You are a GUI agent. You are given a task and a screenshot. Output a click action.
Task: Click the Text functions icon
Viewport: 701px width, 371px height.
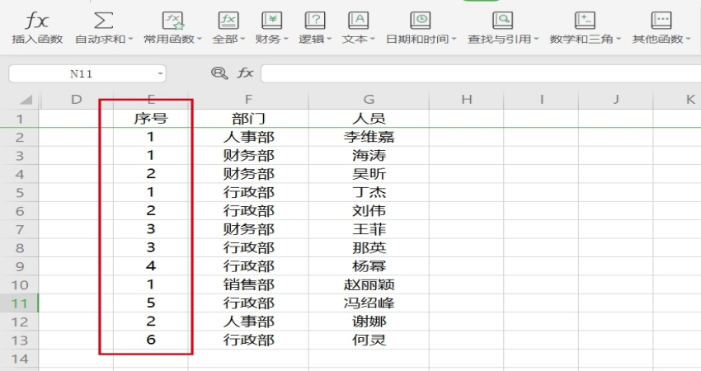point(358,20)
